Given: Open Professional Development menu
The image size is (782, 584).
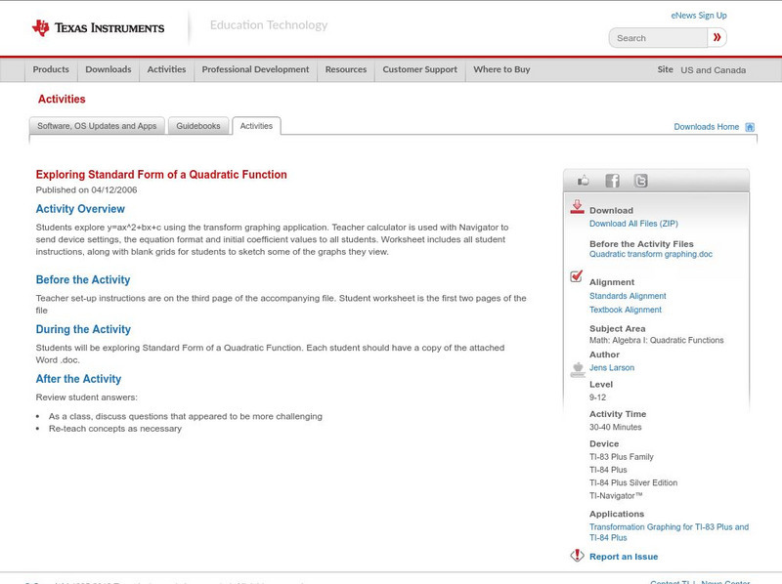Looking at the screenshot, I should (255, 69).
